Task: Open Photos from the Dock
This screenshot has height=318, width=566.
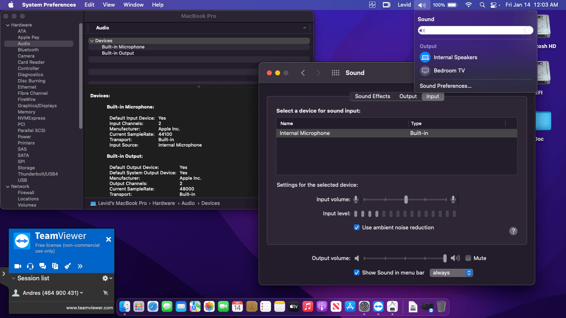Action: [209, 306]
